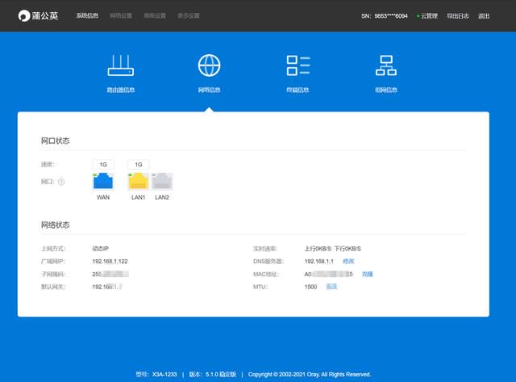Click the blue WAN port icon

point(103,181)
